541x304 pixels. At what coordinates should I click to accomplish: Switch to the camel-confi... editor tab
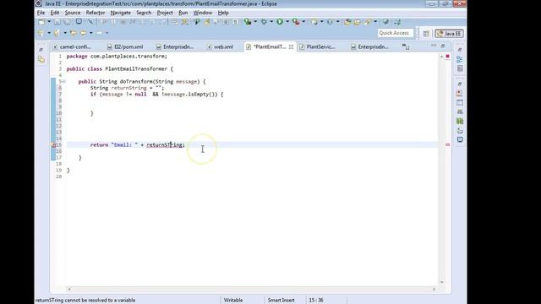coord(72,47)
